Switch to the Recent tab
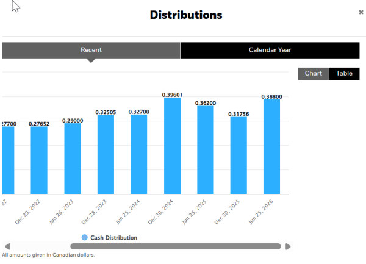Screen dimensions: 366x264 point(91,50)
